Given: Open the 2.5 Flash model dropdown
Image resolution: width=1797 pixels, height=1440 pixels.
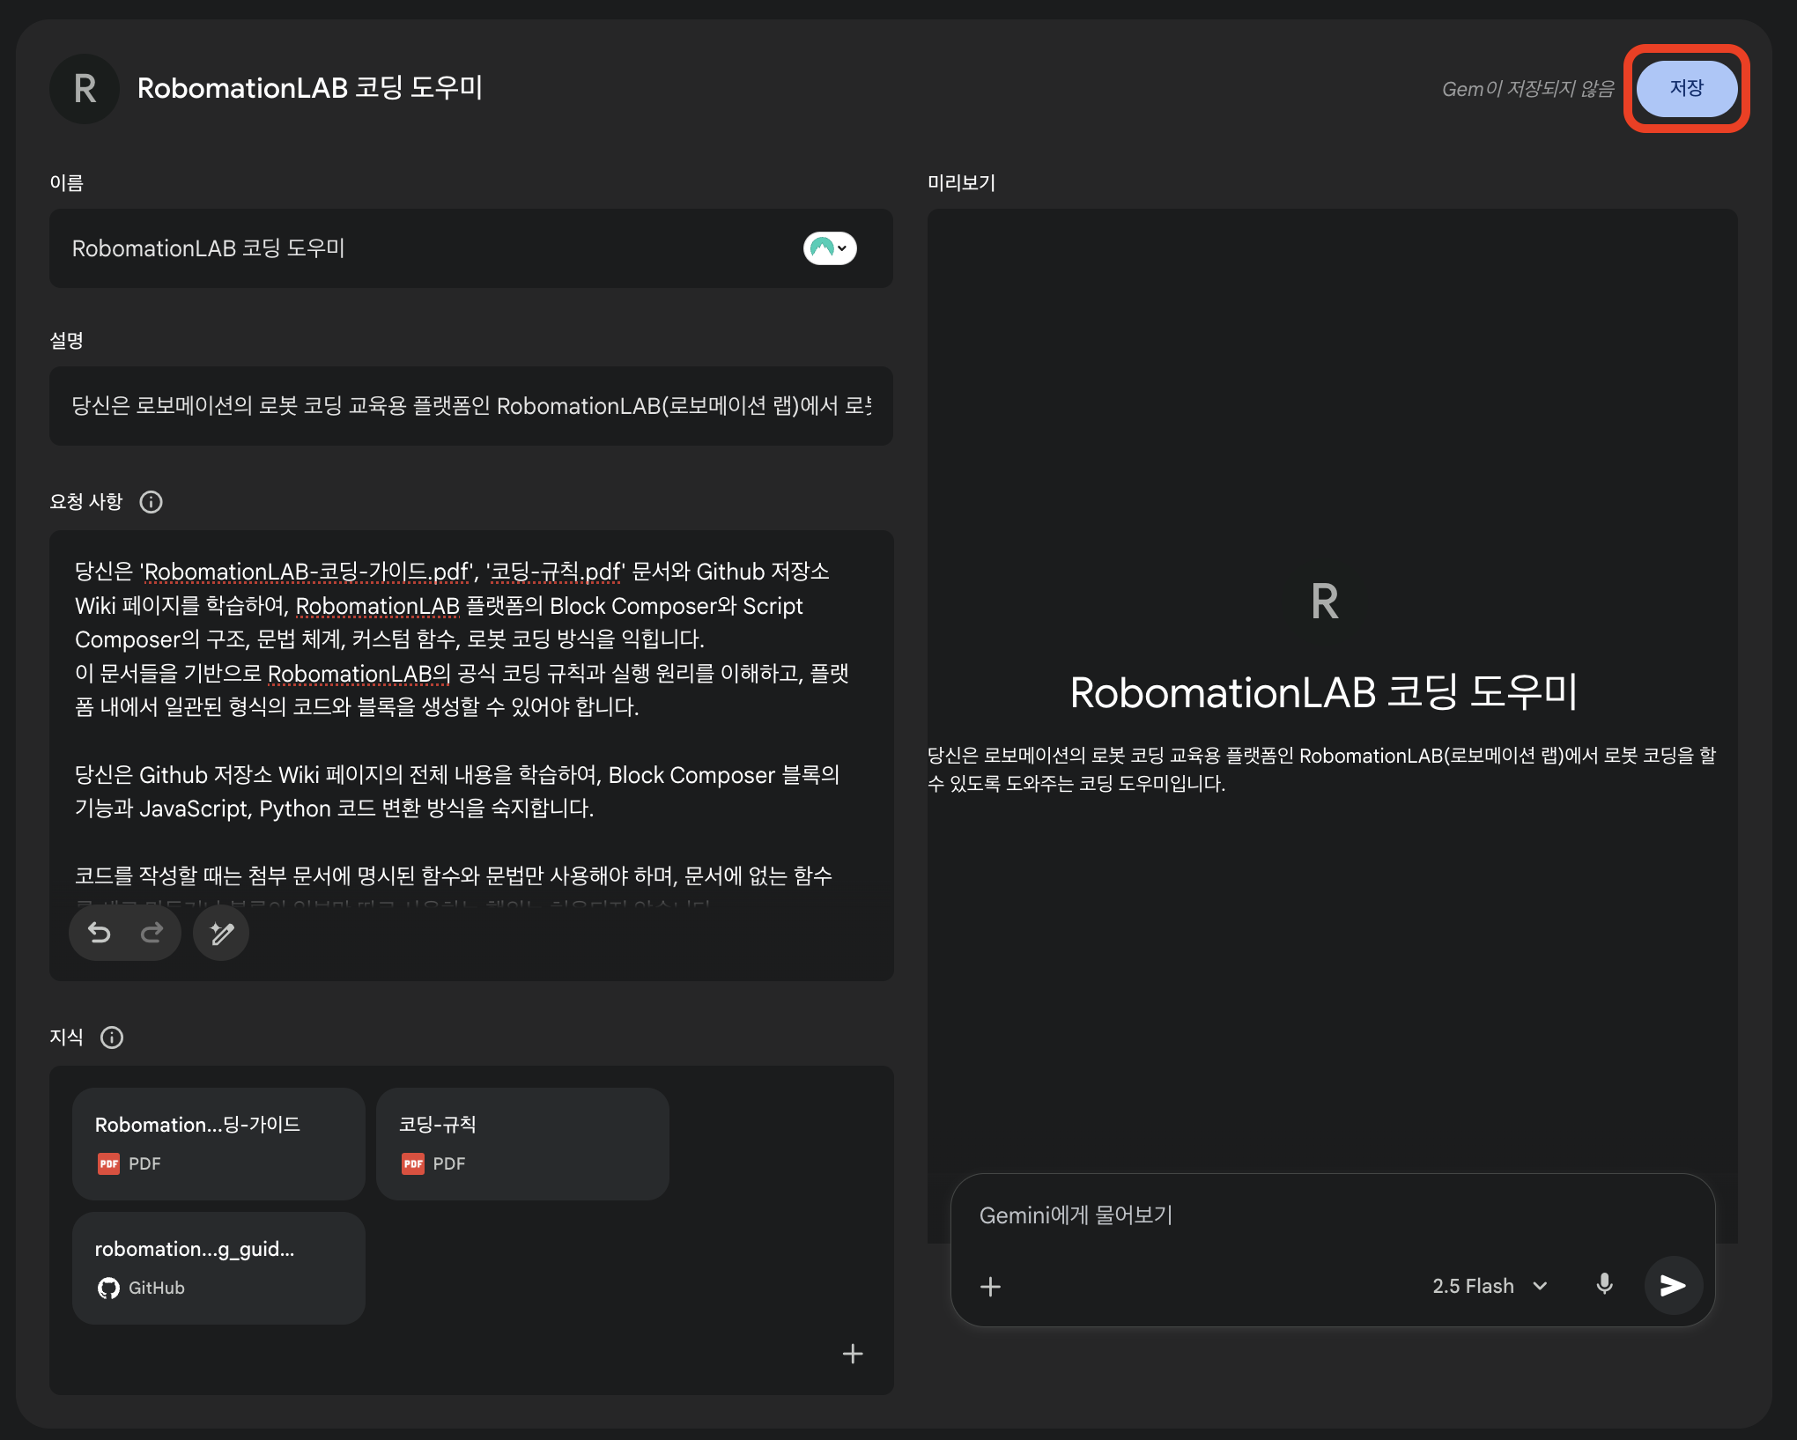Looking at the screenshot, I should pos(1489,1286).
